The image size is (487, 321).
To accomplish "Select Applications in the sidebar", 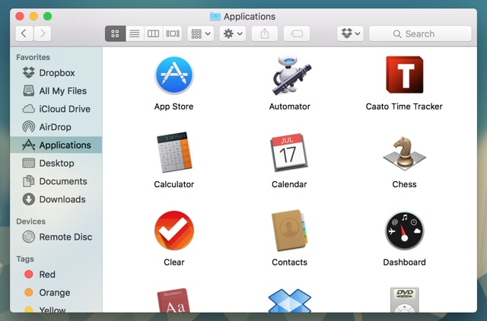I will point(56,145).
